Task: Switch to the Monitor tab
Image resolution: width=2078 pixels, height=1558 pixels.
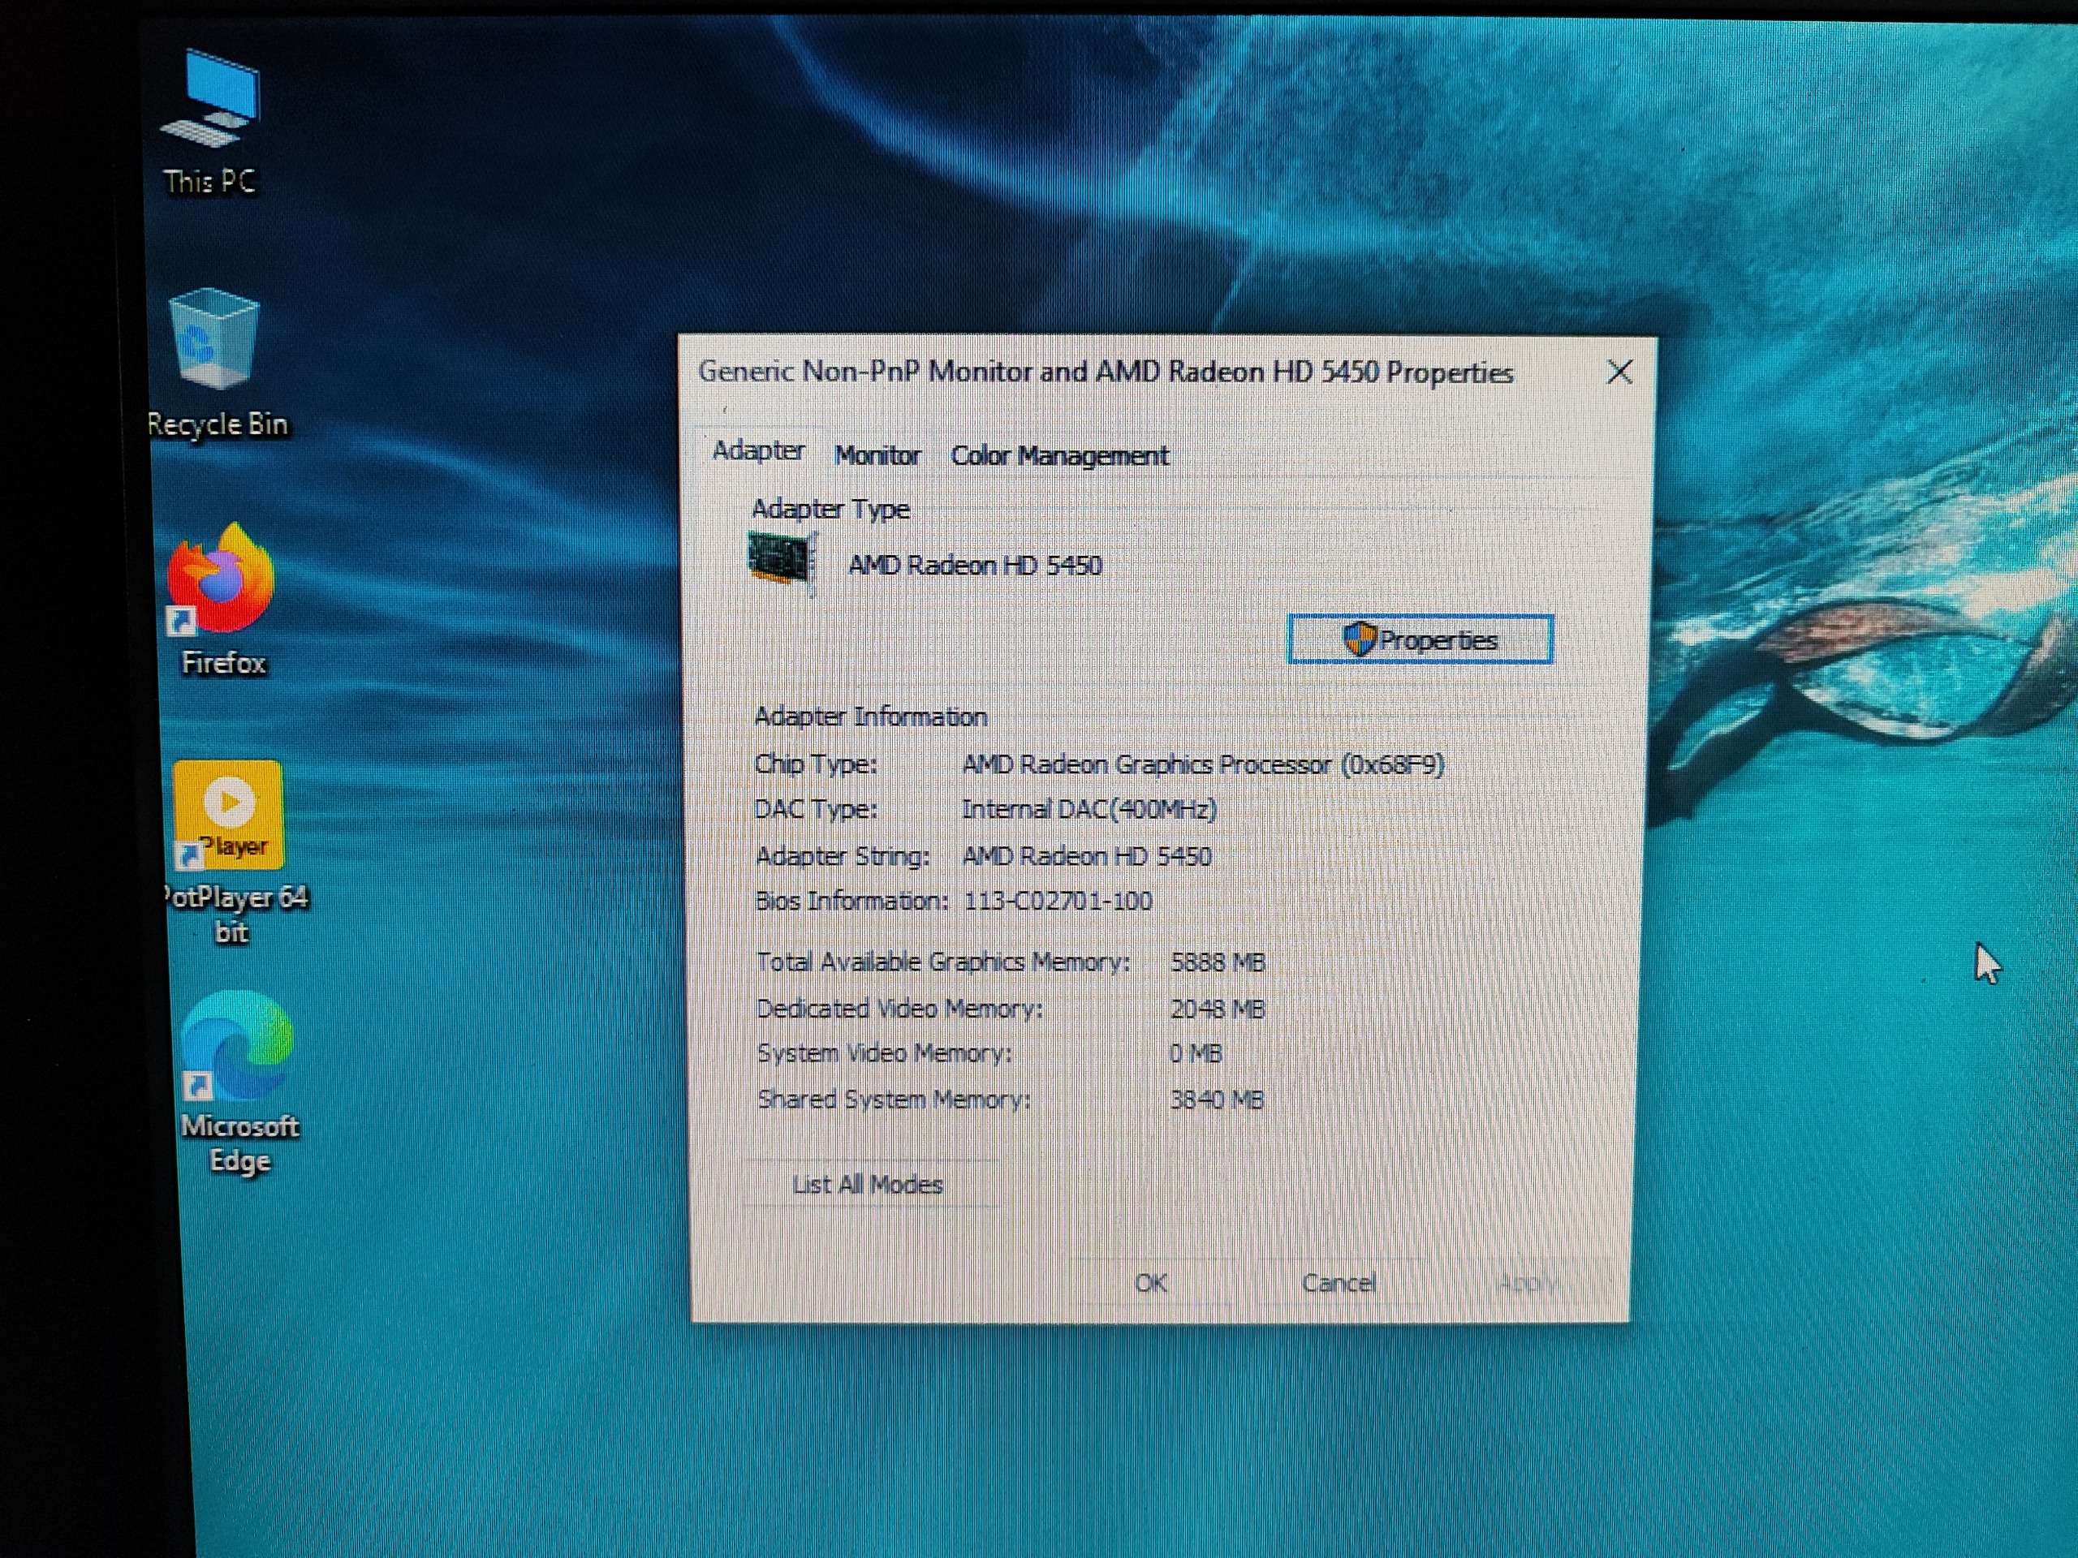Action: pos(877,456)
